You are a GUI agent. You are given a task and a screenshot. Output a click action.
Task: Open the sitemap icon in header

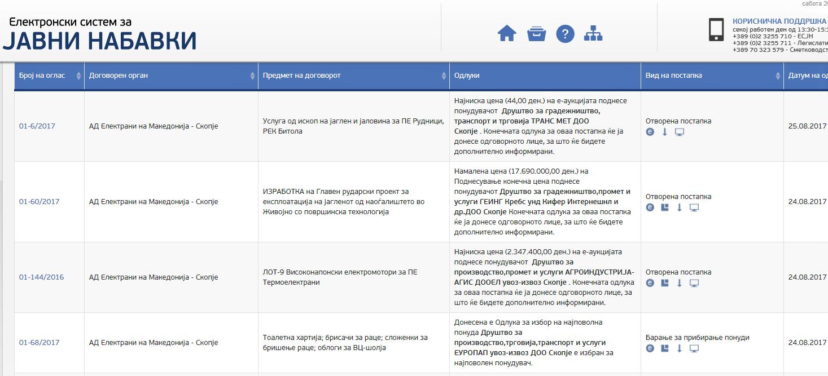pyautogui.click(x=593, y=34)
